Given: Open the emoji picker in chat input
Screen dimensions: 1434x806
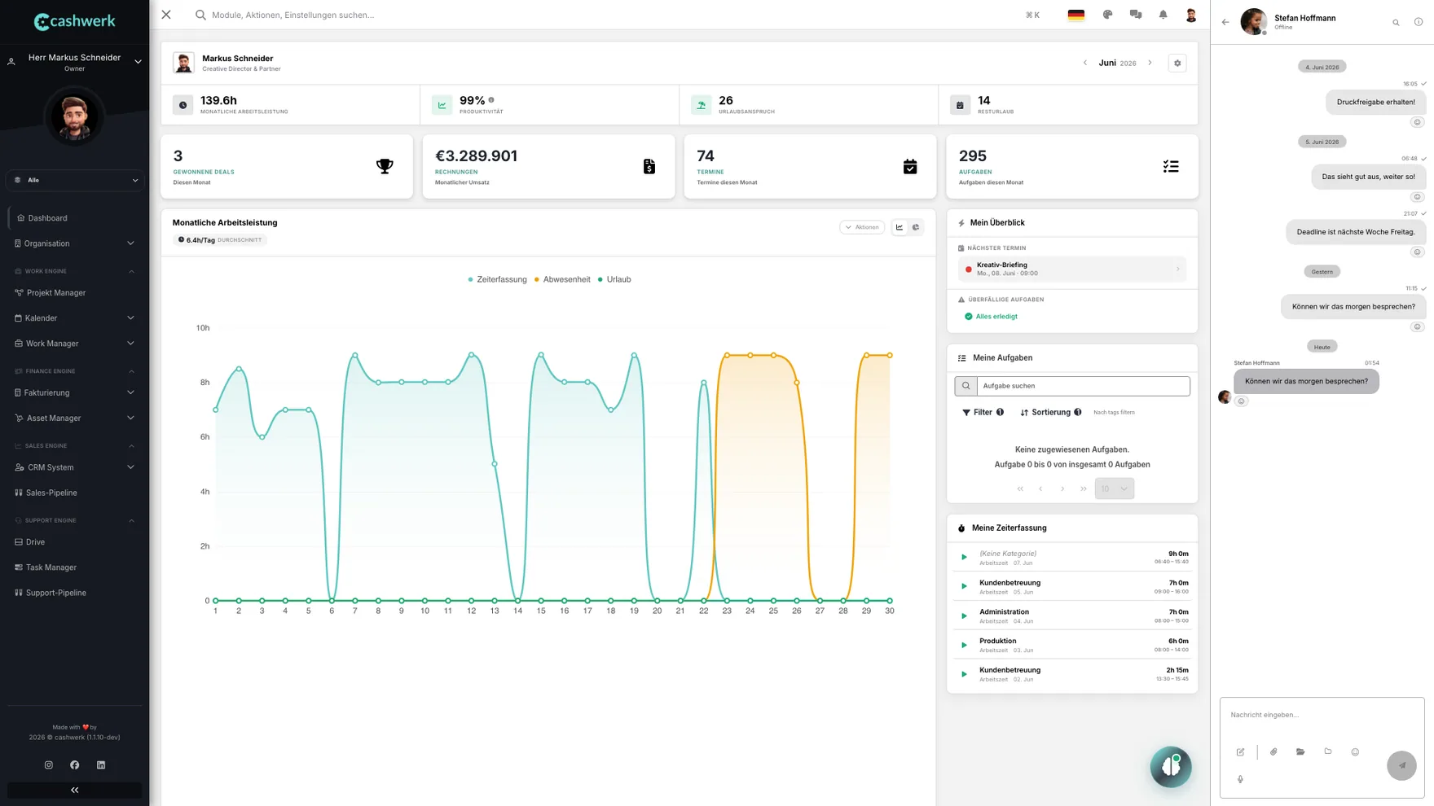Looking at the screenshot, I should coord(1355,751).
